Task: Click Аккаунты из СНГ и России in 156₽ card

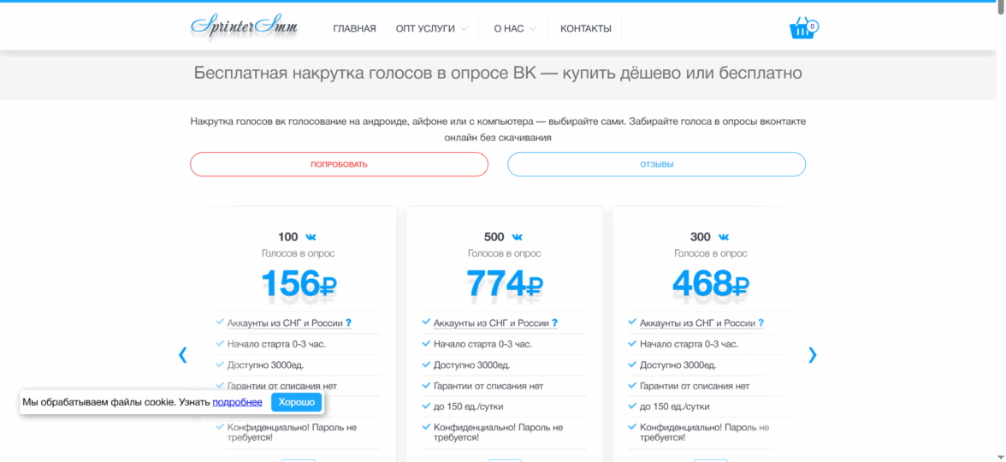Action: pyautogui.click(x=285, y=323)
